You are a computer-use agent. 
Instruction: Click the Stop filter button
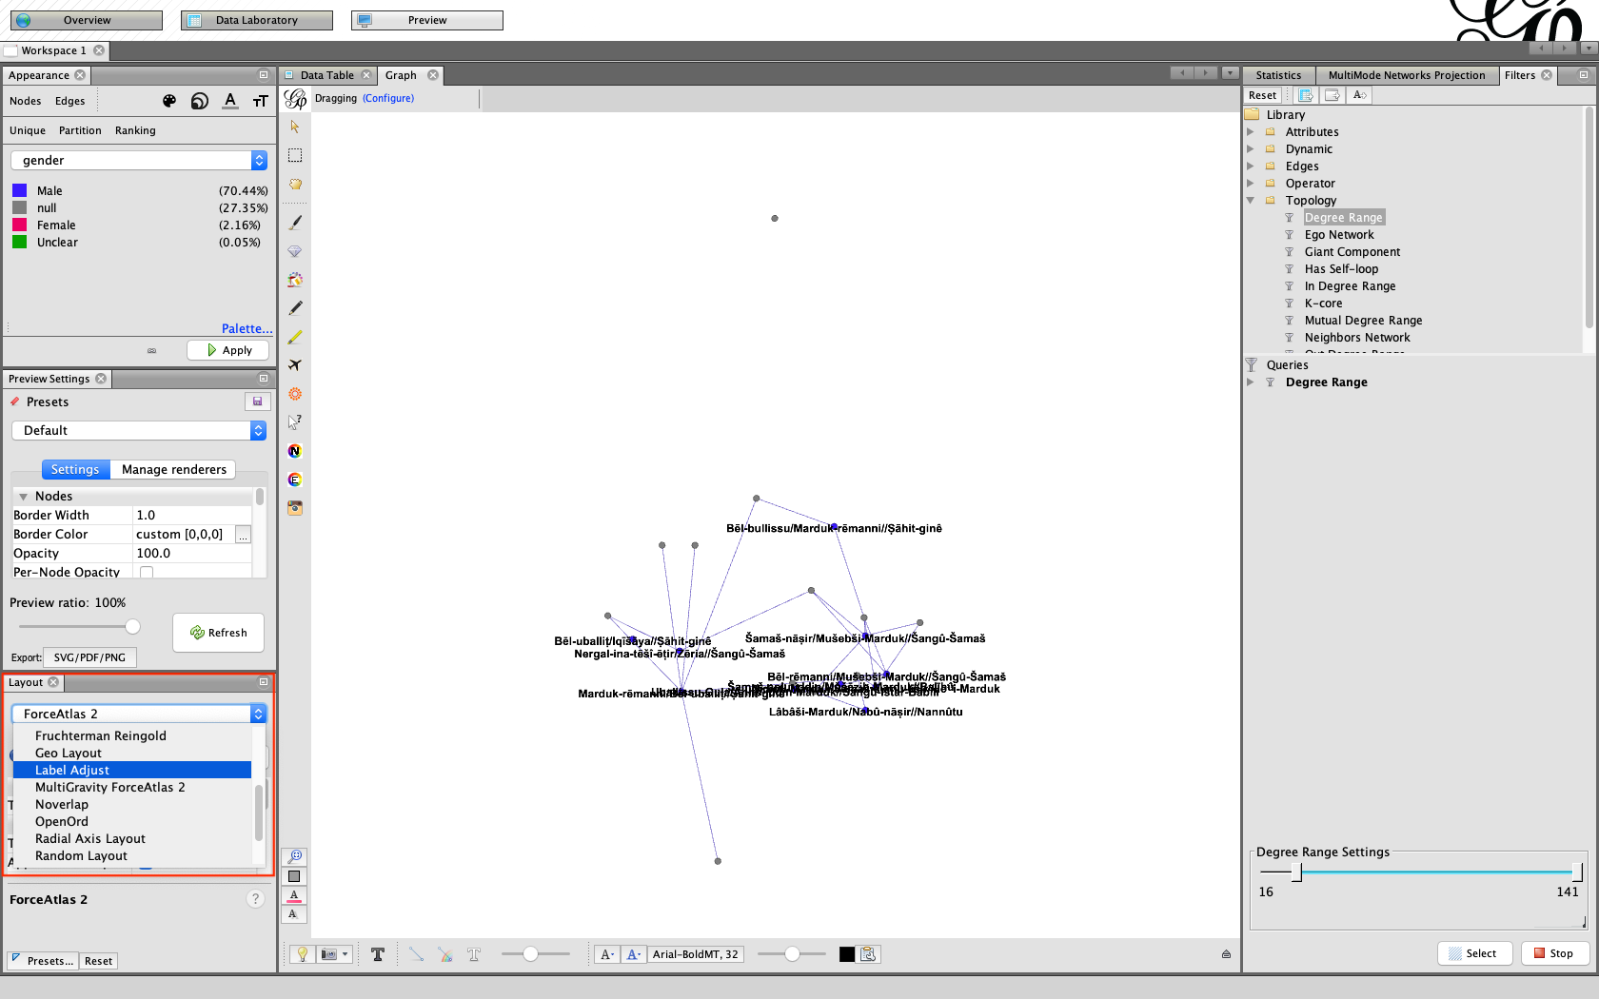pyautogui.click(x=1553, y=953)
